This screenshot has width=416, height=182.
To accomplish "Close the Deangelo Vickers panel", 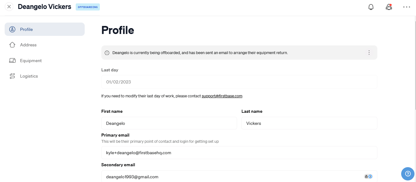I will pyautogui.click(x=9, y=6).
